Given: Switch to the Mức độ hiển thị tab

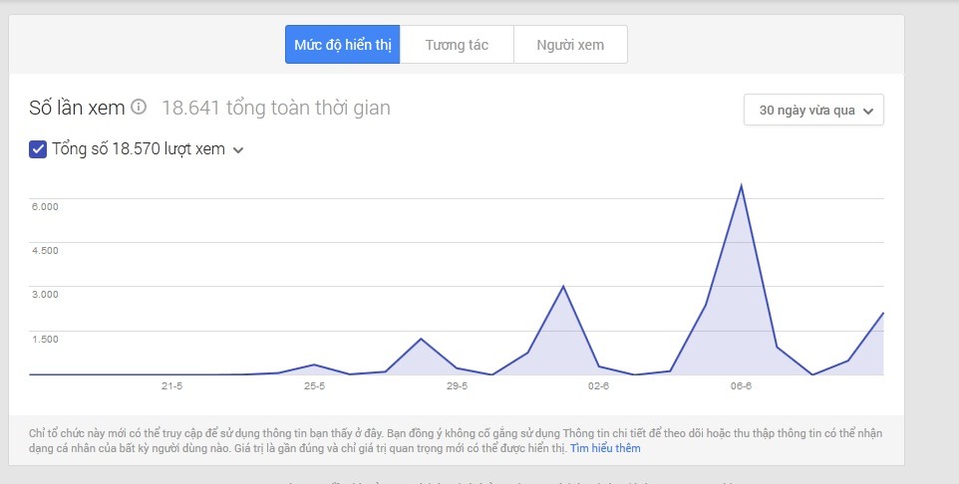Looking at the screenshot, I should pos(342,45).
